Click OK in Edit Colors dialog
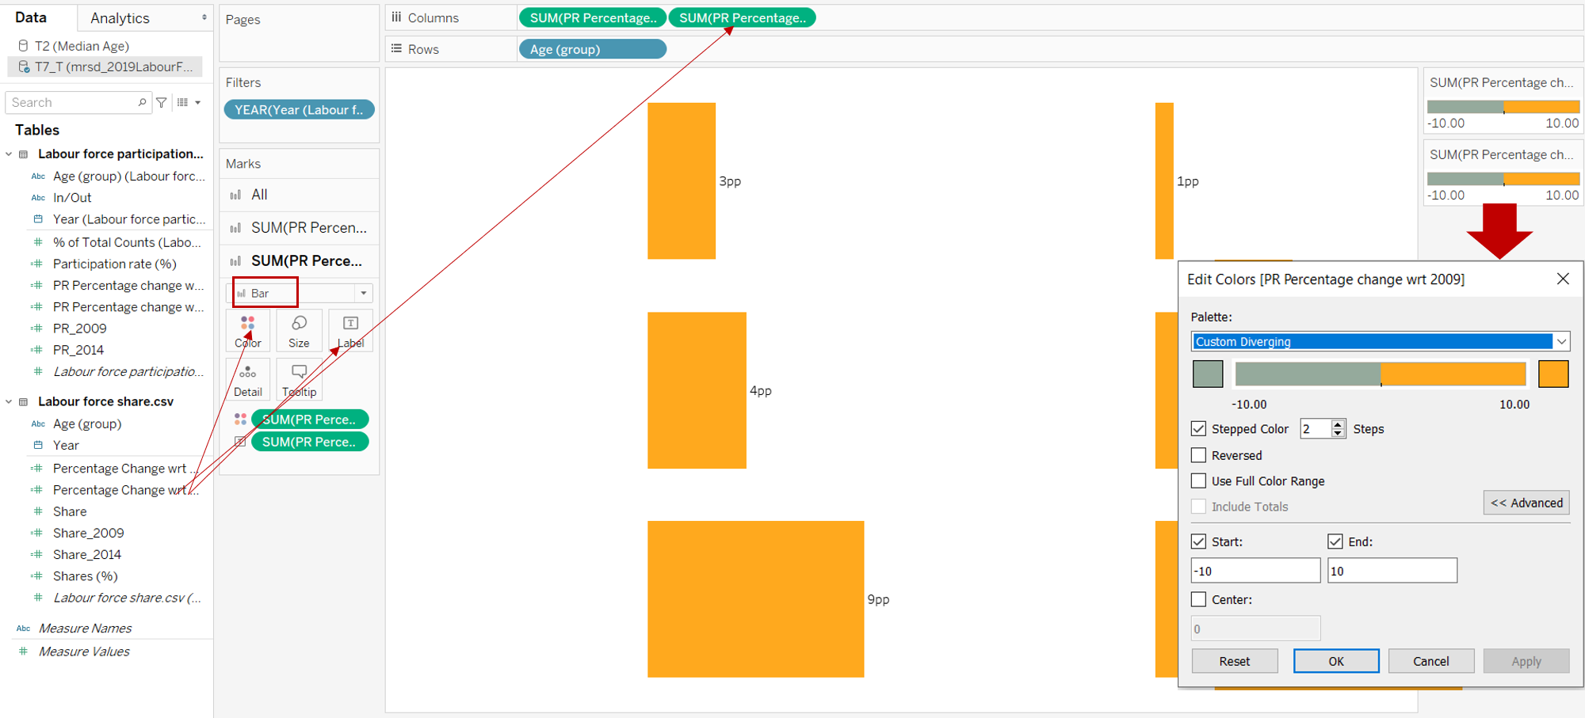1585x718 pixels. (1335, 661)
